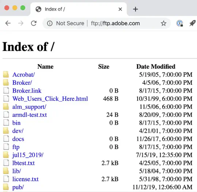Click the 5/19/05, 7:00:00 PM date
197x192 pixels.
(166, 75)
